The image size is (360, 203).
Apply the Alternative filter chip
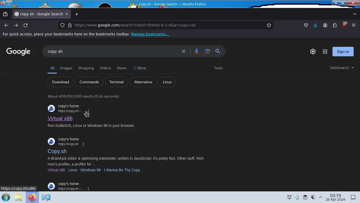[143, 82]
